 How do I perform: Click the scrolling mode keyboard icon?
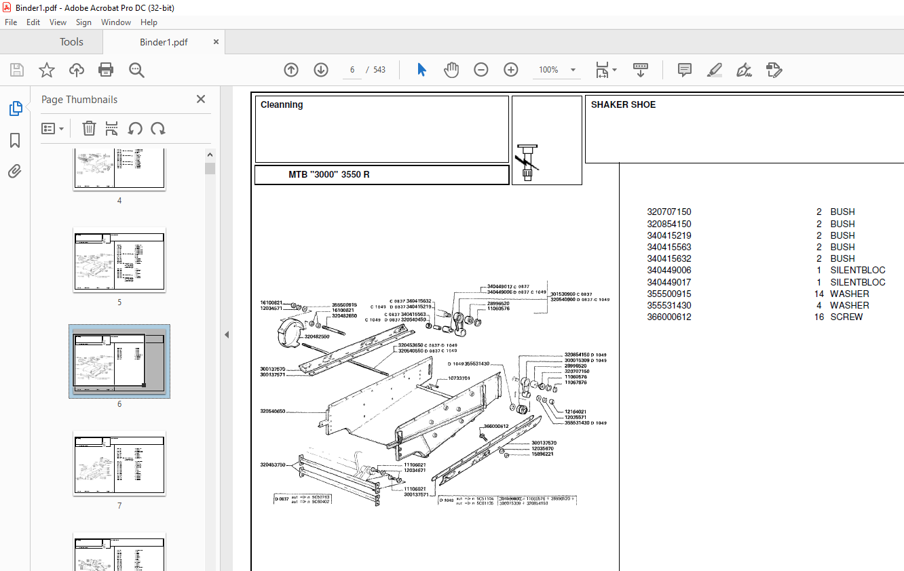641,70
